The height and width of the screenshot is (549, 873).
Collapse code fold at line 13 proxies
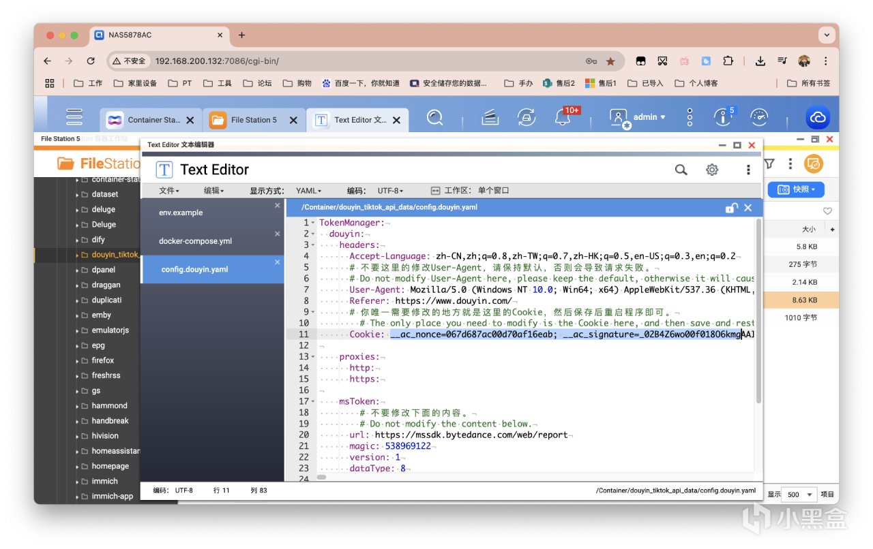[313, 357]
